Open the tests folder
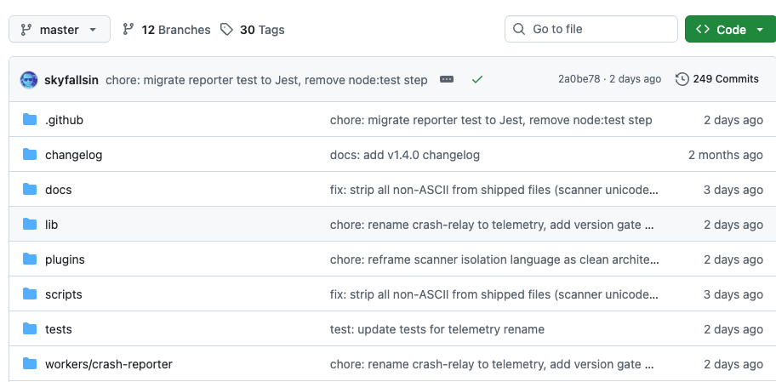The width and height of the screenshot is (776, 382). tap(59, 329)
